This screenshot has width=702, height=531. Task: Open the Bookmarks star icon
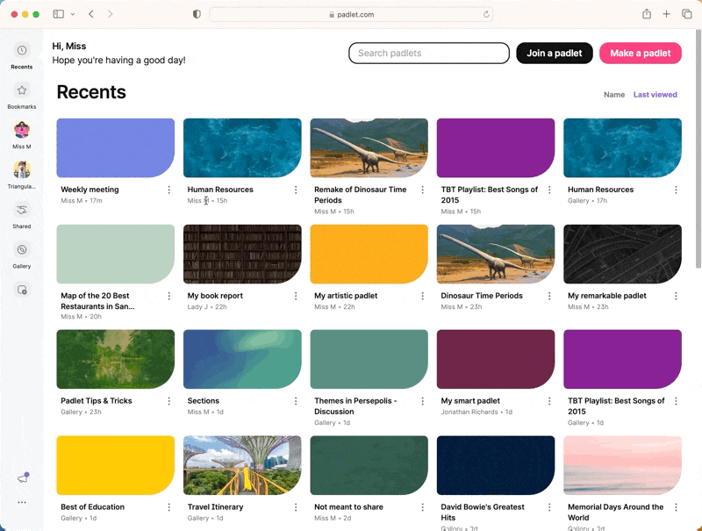tap(21, 90)
